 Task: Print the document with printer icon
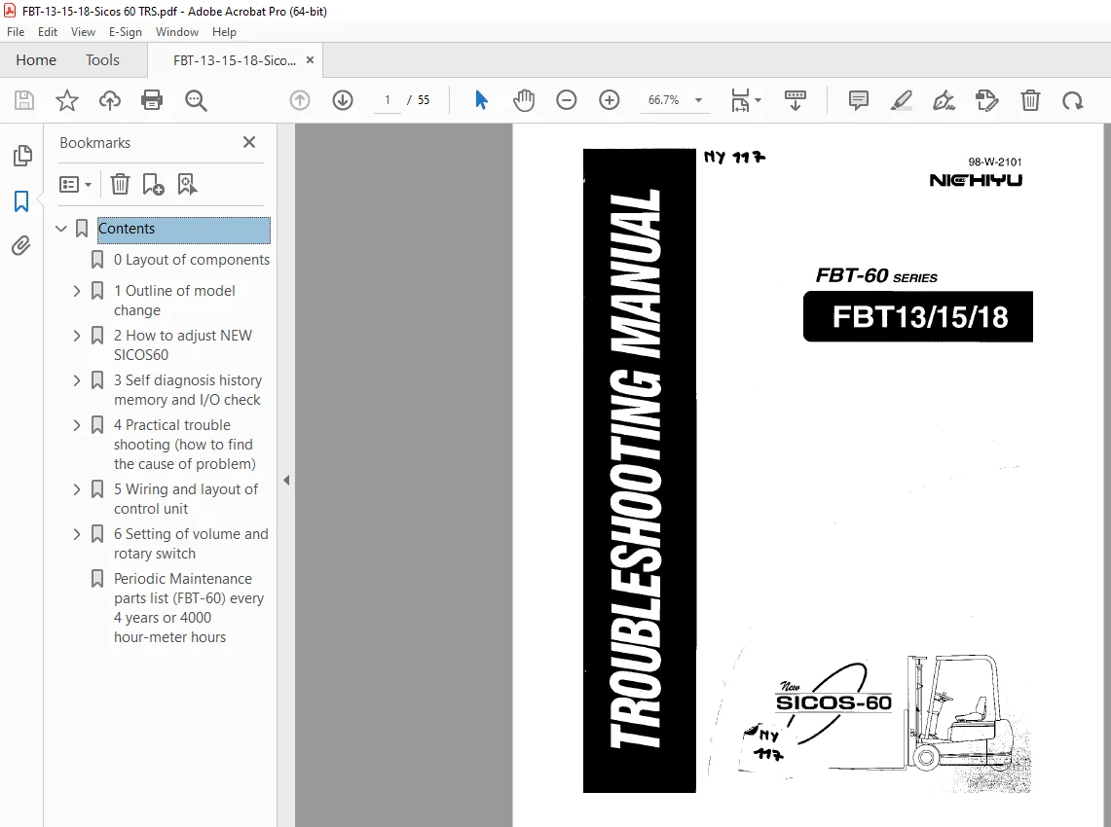tap(152, 100)
